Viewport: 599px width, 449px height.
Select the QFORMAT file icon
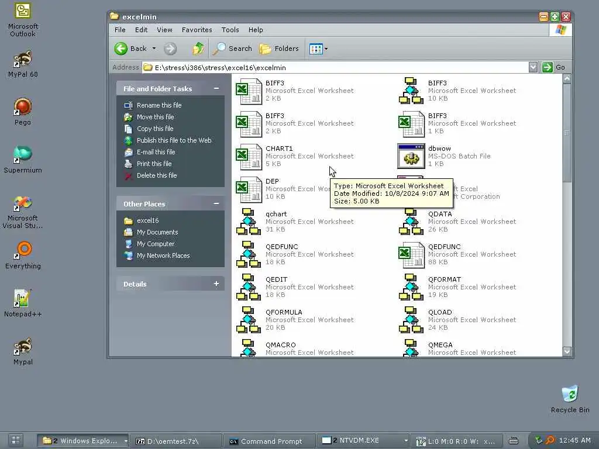411,288
